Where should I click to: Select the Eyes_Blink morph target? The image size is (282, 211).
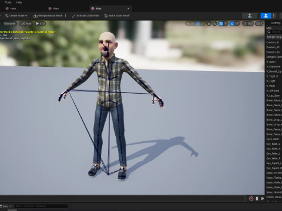coord(273,139)
